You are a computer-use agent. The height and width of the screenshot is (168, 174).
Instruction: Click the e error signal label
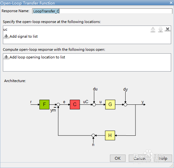[x=64, y=102]
